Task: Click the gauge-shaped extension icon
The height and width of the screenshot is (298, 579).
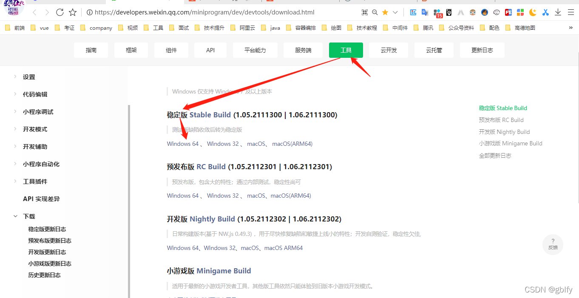Action: point(496,12)
